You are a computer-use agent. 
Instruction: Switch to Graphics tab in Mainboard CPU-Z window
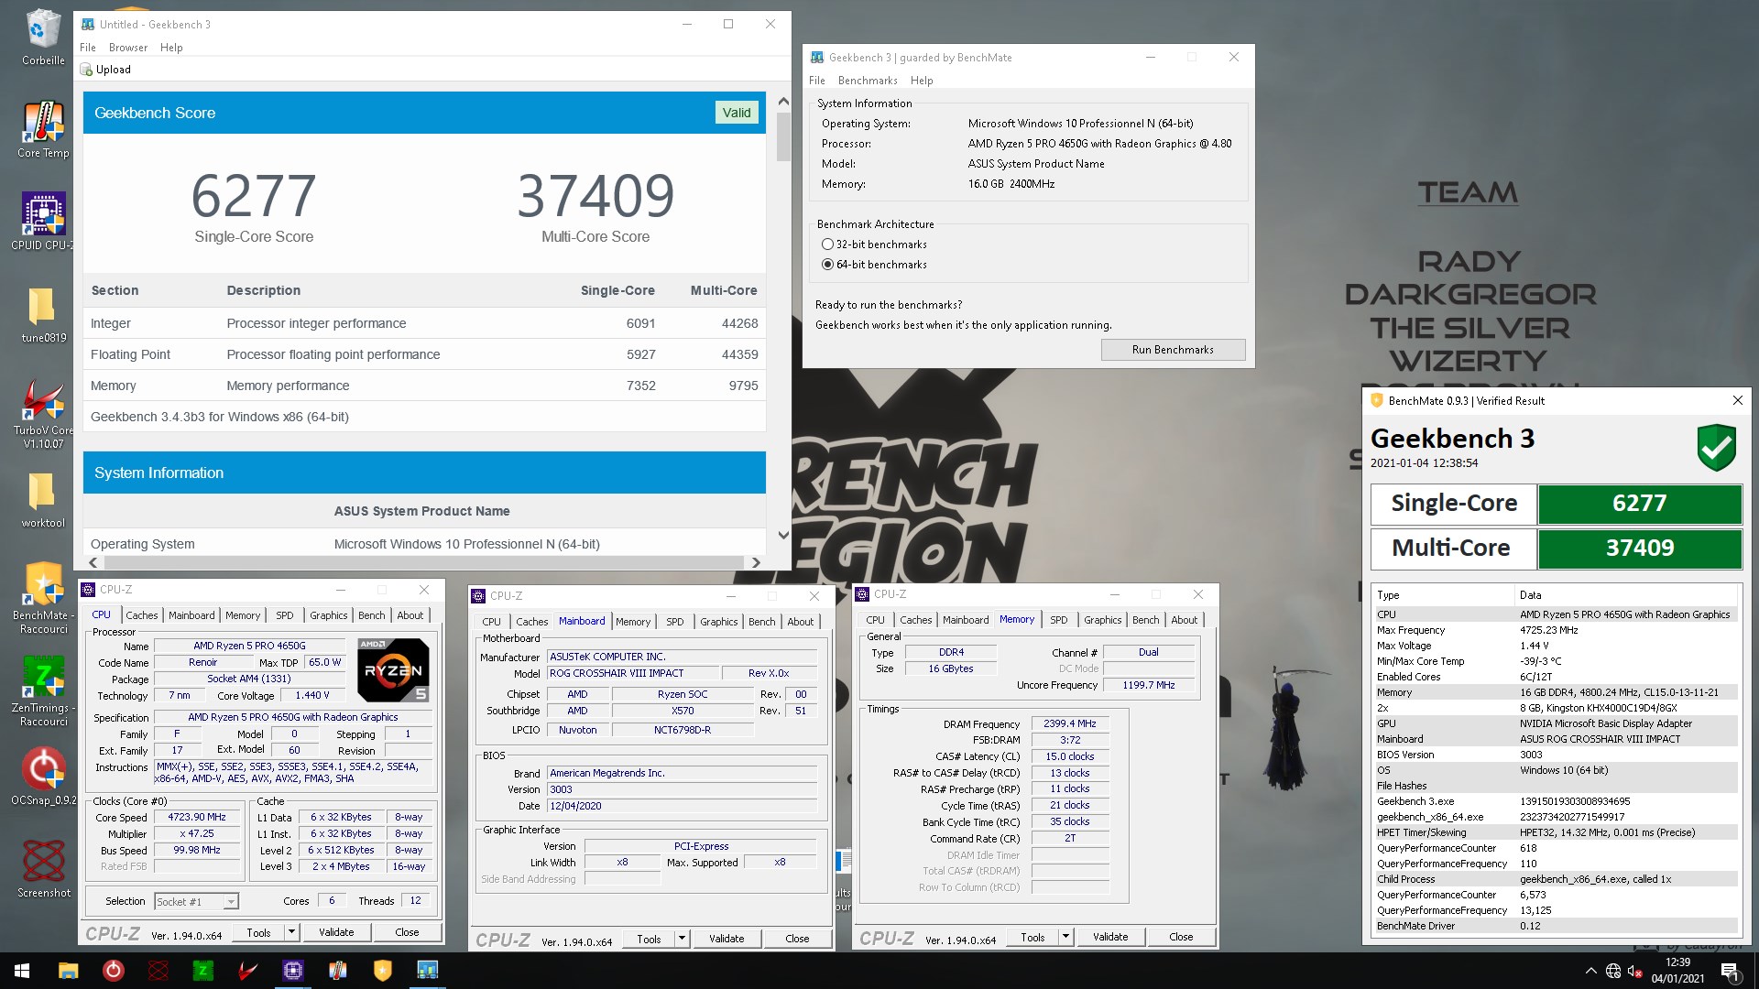(718, 622)
